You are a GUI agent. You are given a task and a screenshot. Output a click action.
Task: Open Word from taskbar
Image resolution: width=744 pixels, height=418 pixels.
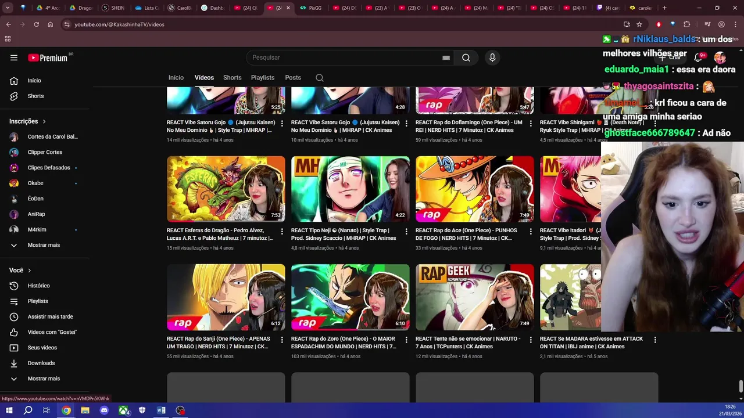point(161,410)
